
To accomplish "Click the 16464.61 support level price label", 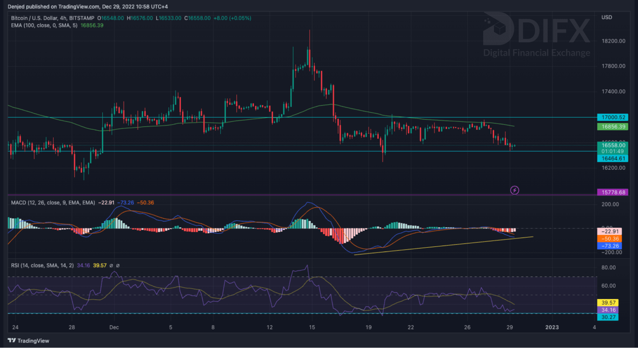I will 612,159.
